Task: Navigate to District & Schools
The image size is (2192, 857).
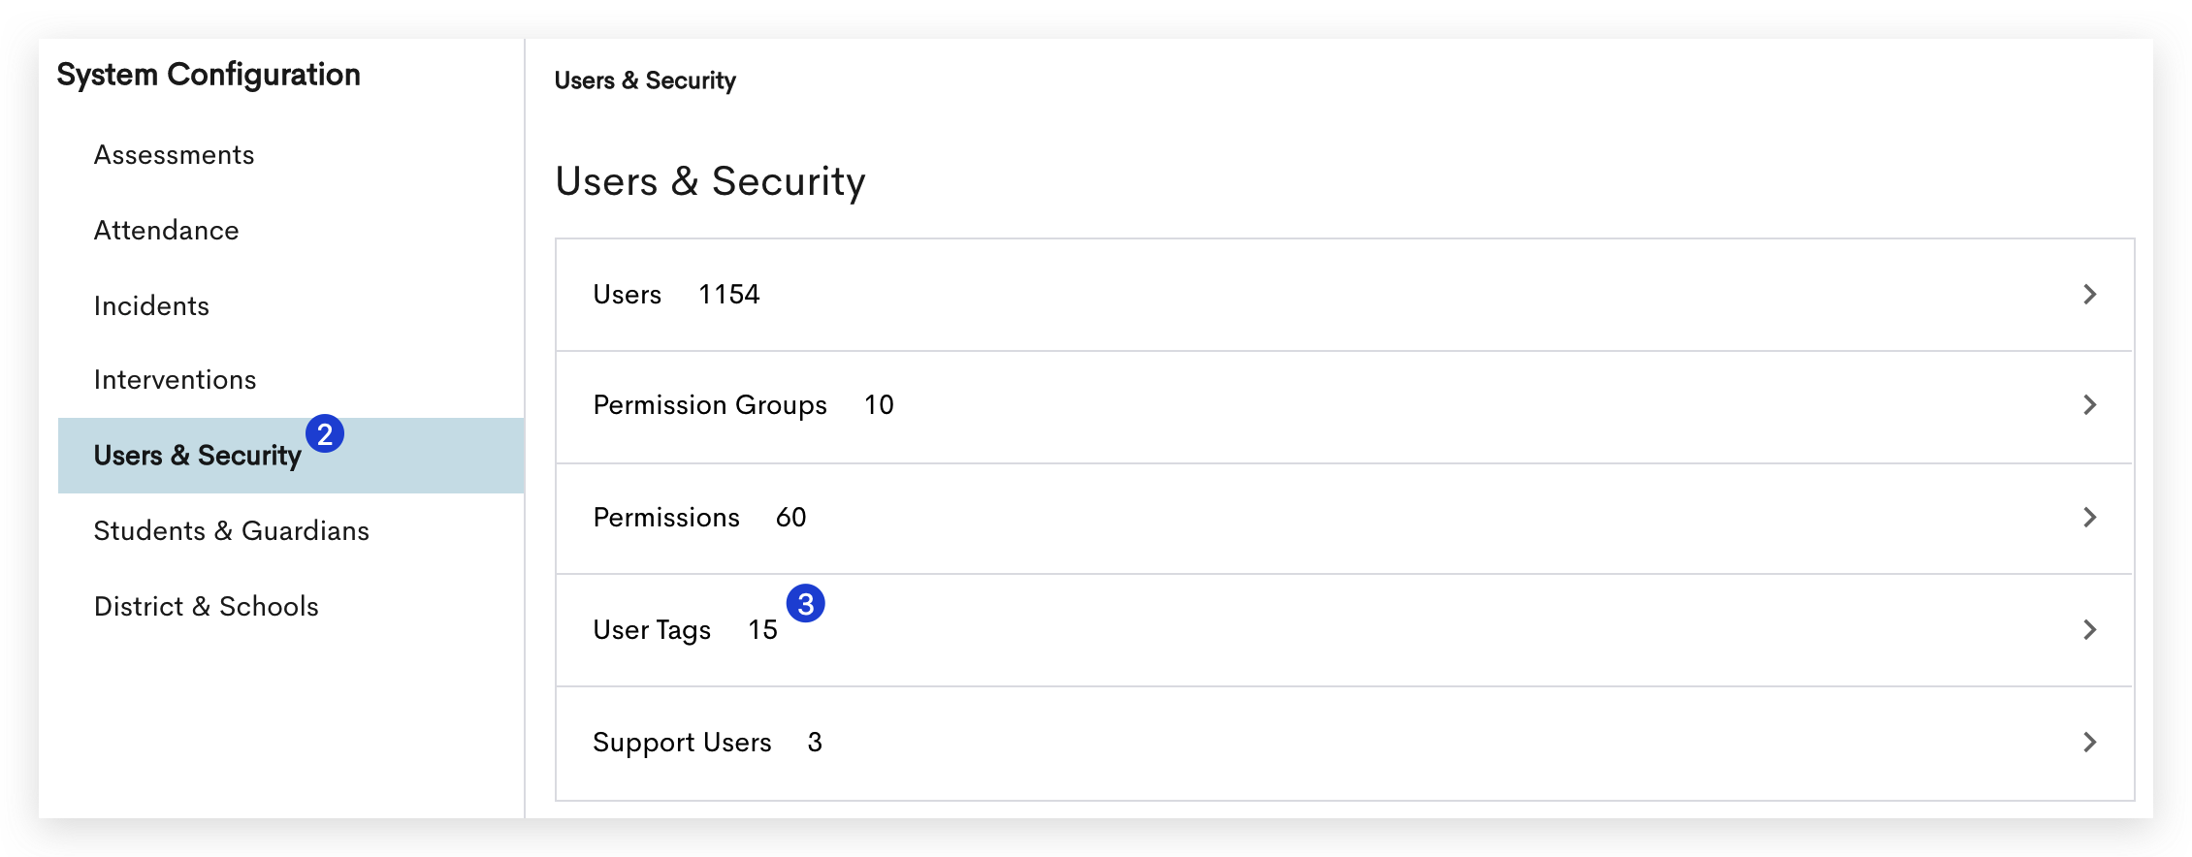Action: (206, 607)
